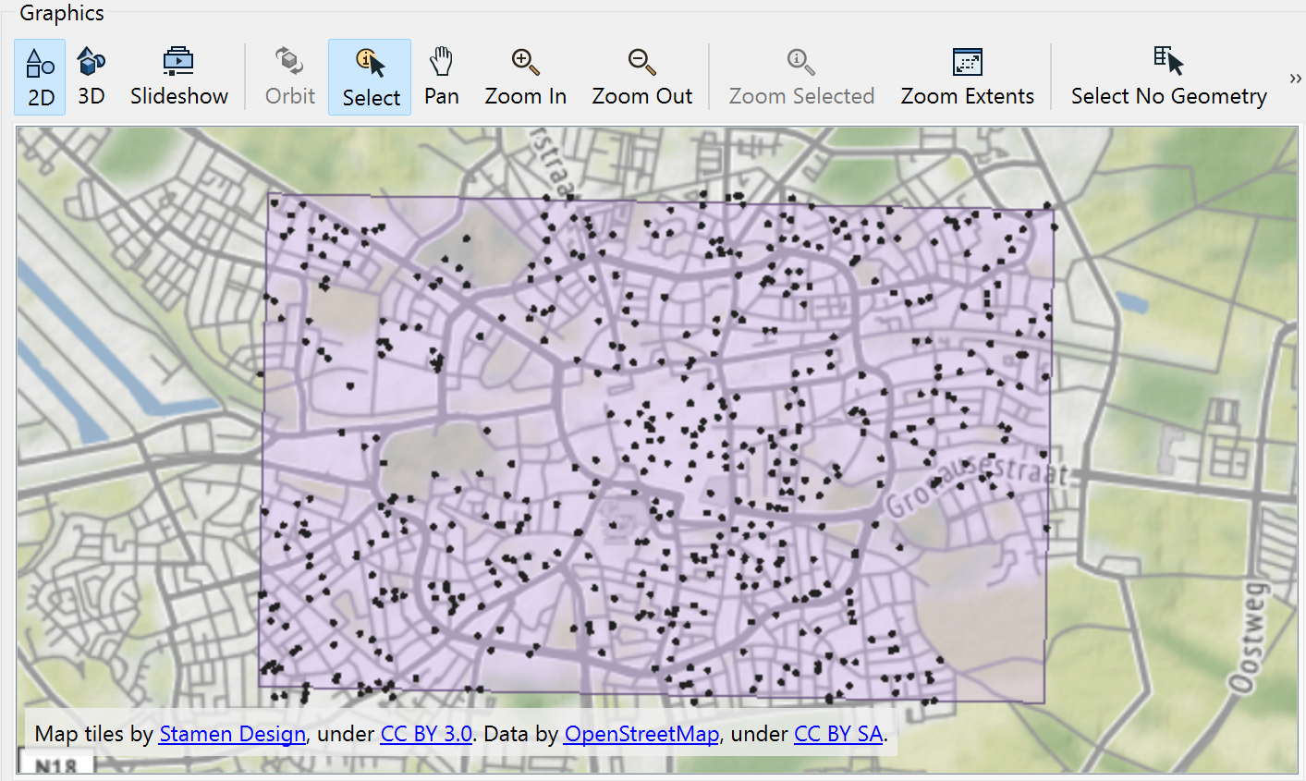Click Zoom Selected in toolbar
This screenshot has width=1306, height=781.
click(801, 78)
